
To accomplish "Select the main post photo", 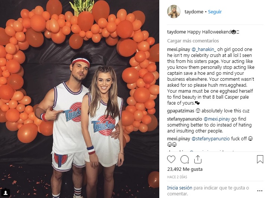I will (80, 99).
